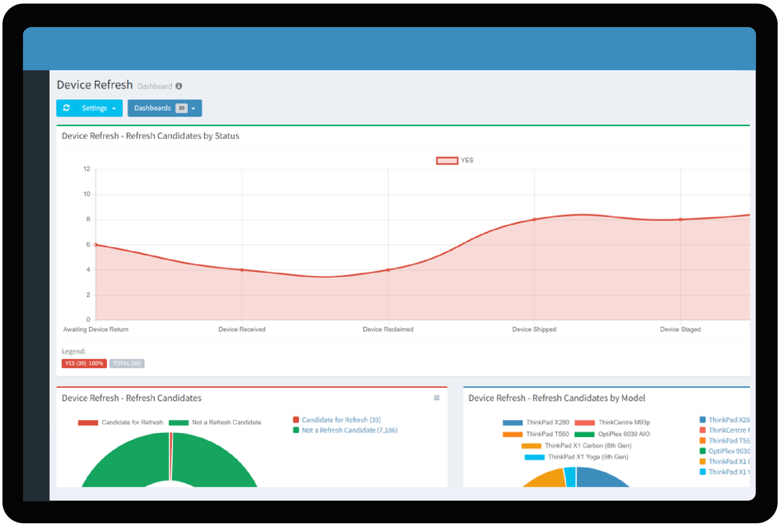Open the ThinkPad X28 model link
The height and width of the screenshot is (527, 780).
coord(729,420)
